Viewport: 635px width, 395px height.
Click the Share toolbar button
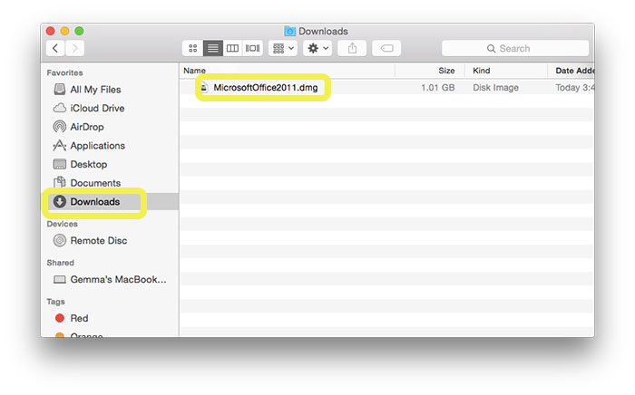[353, 48]
